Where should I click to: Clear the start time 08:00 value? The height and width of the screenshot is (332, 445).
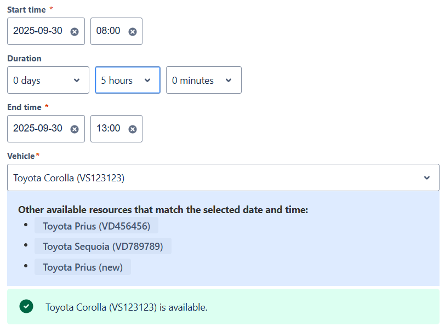pyautogui.click(x=132, y=31)
